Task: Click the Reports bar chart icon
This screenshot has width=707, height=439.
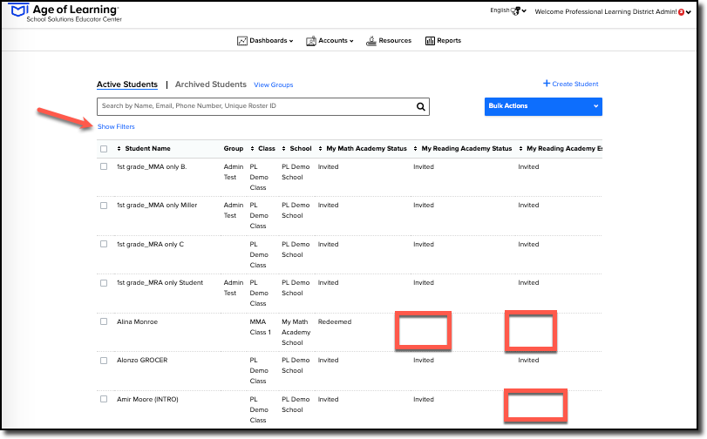Action: point(430,41)
